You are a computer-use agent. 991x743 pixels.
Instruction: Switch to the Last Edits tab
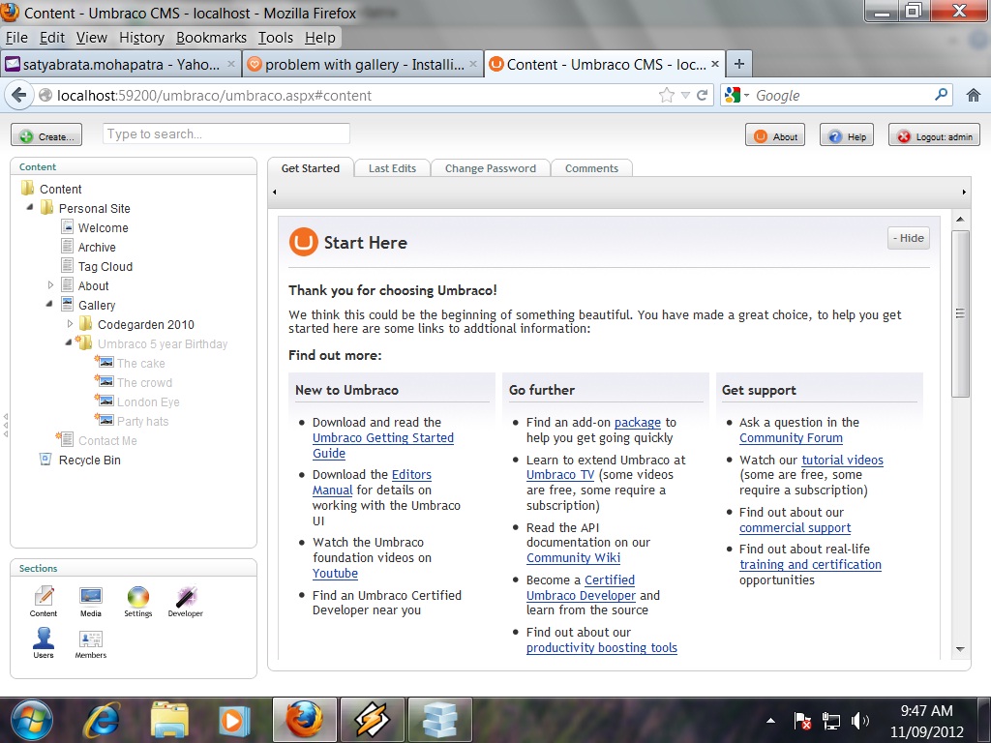[x=393, y=168]
